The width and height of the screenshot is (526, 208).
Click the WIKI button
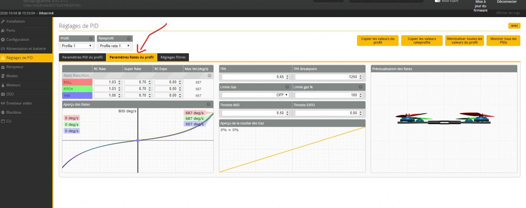pos(514,26)
